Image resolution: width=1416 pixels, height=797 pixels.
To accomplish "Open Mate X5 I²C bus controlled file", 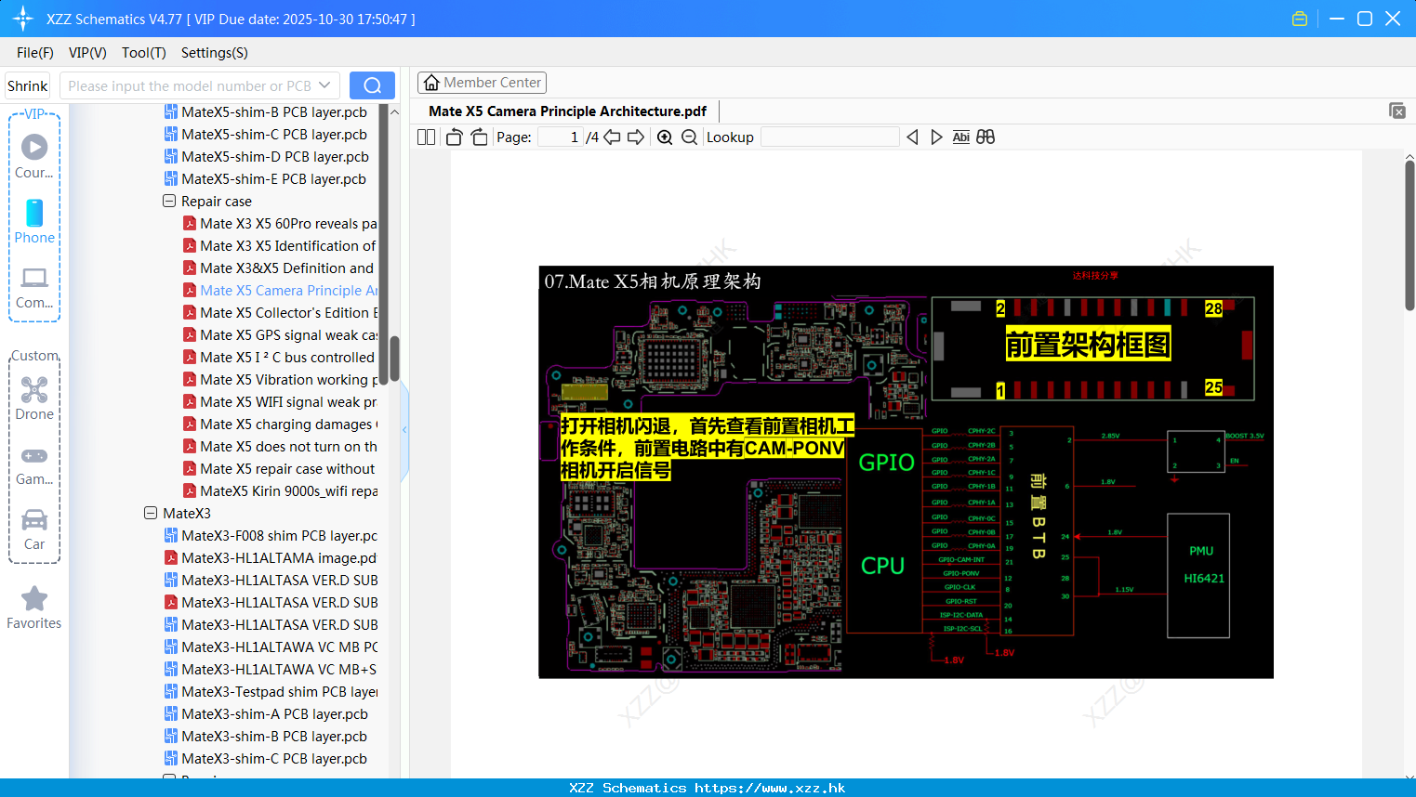I will [x=279, y=358].
